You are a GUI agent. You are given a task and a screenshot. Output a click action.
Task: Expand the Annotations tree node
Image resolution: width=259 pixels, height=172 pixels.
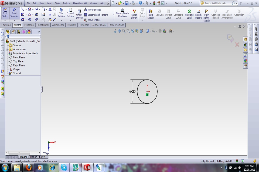(8, 49)
